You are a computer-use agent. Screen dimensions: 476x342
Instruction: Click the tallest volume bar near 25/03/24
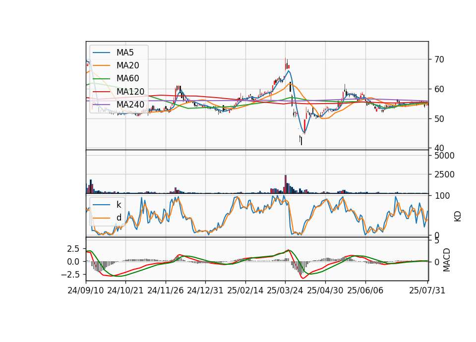pos(286,184)
